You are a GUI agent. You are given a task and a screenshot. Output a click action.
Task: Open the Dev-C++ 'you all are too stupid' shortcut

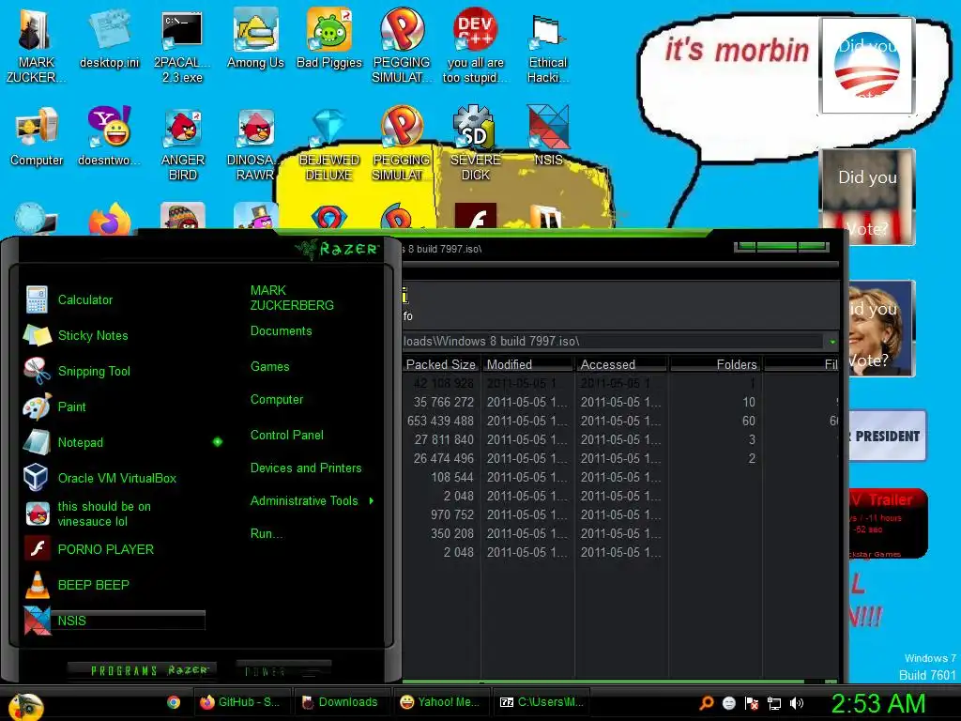(475, 46)
